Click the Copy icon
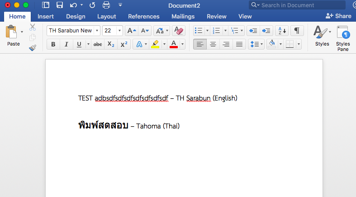 pos(33,37)
